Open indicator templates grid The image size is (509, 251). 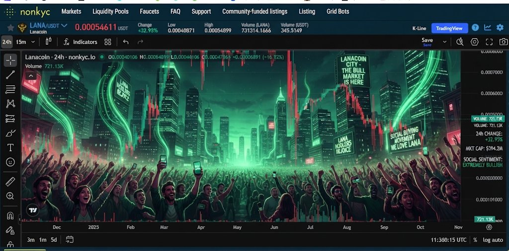click(108, 42)
